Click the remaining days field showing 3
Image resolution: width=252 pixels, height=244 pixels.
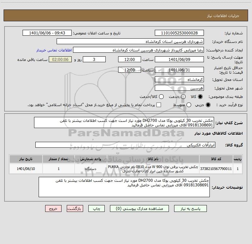pyautogui.click(x=94, y=59)
